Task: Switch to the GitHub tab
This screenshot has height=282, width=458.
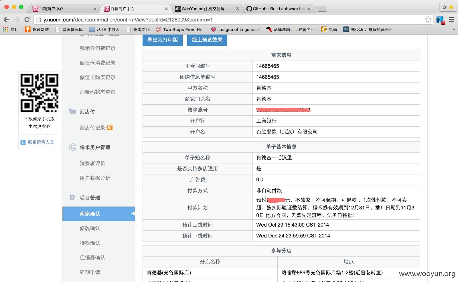Action: click(x=278, y=9)
